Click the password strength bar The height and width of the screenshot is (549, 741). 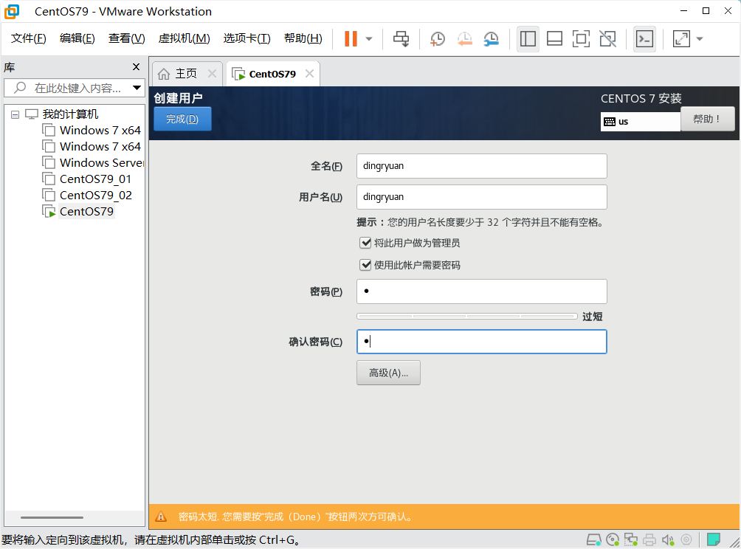click(x=467, y=316)
